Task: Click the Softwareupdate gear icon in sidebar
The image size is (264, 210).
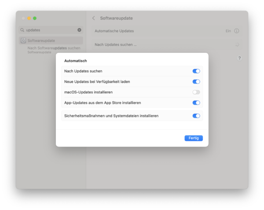Action: click(23, 41)
